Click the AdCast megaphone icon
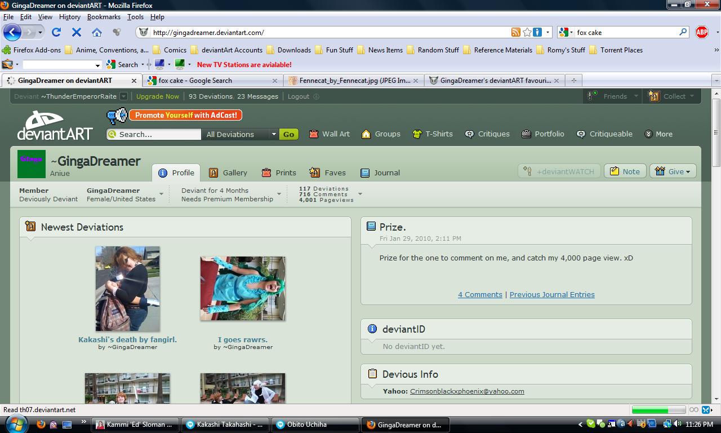Image resolution: width=721 pixels, height=433 pixels. point(117,116)
